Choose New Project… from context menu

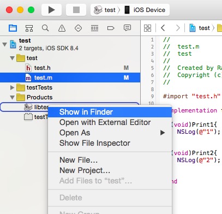110,170
